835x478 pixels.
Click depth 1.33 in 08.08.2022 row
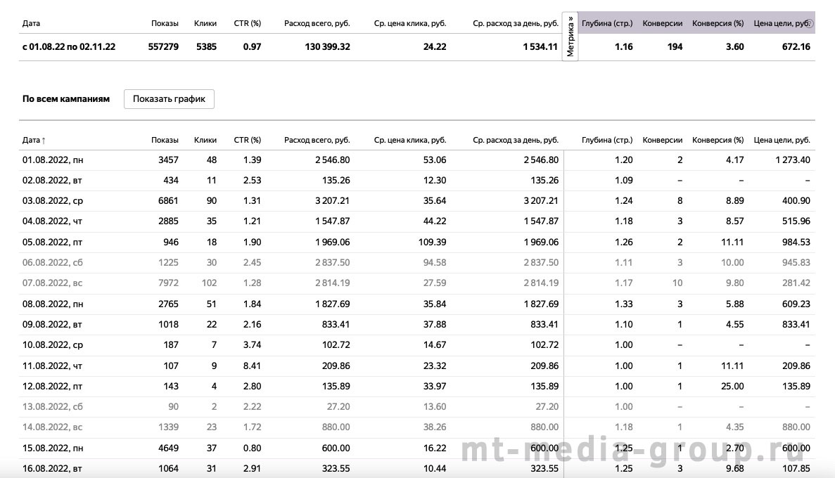click(x=623, y=304)
